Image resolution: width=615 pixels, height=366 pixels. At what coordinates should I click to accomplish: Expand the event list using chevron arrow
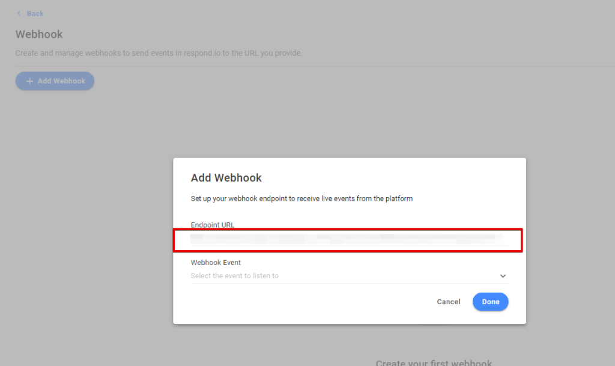pos(503,276)
